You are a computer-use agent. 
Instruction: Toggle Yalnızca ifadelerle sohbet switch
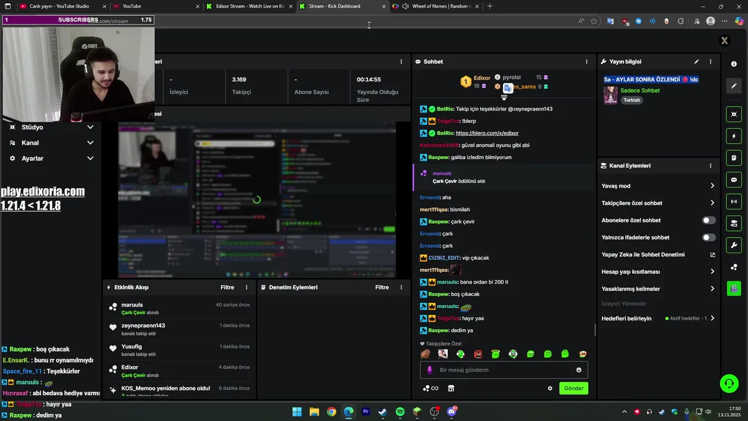coord(709,237)
